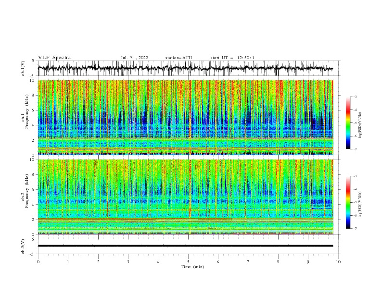381x294 pixels.
Task: Click the "Time (min)" axis label
Action: coord(192,267)
